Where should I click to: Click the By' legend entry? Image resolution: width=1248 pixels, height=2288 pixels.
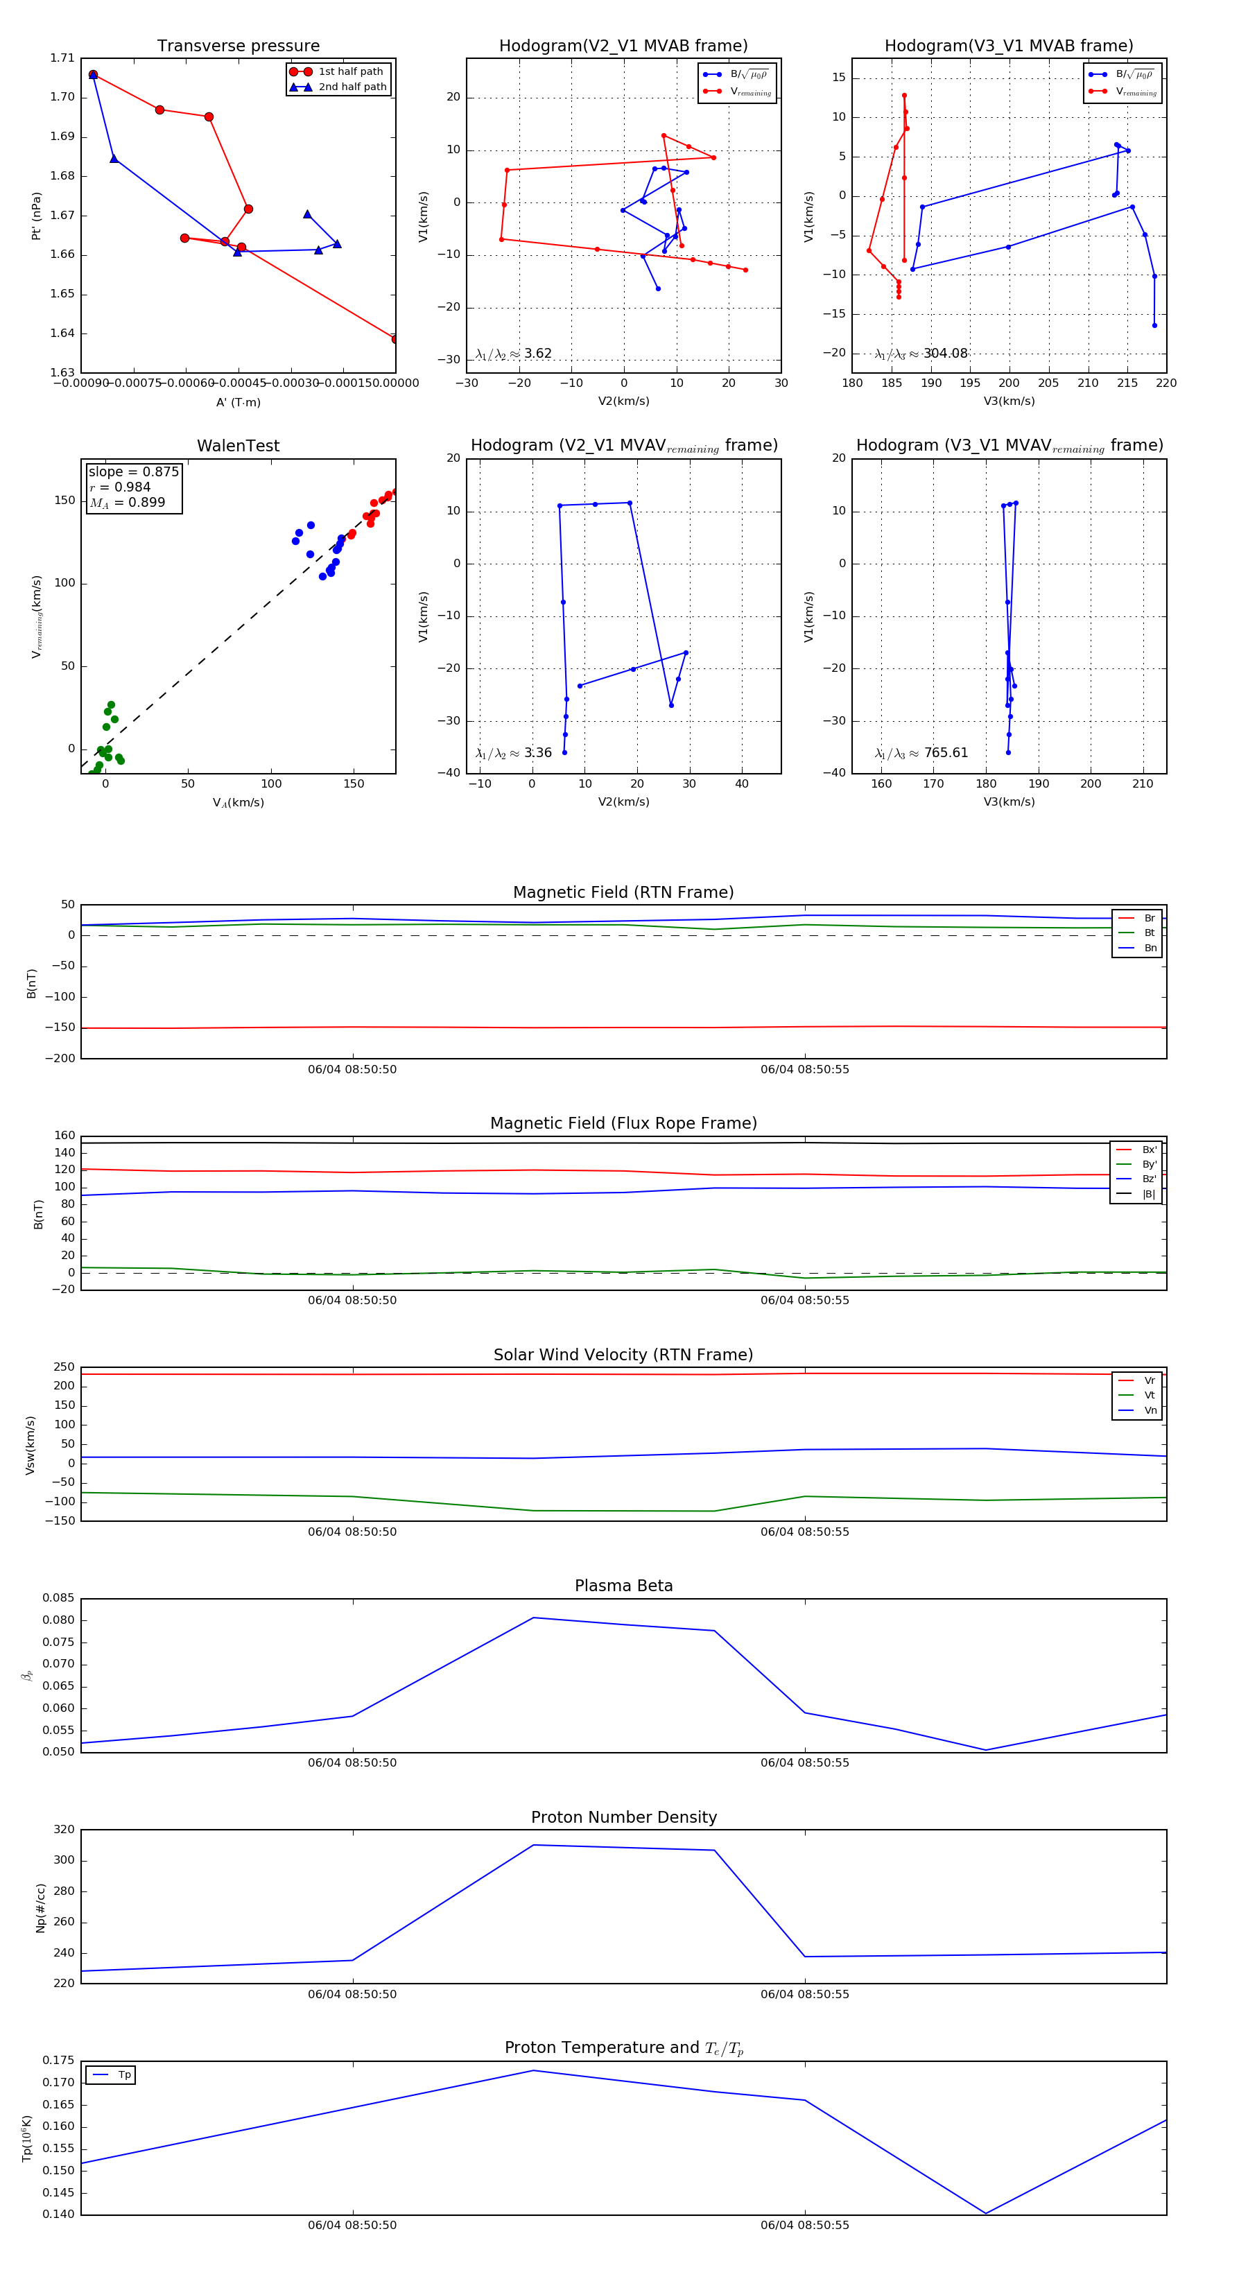pyautogui.click(x=1137, y=1164)
